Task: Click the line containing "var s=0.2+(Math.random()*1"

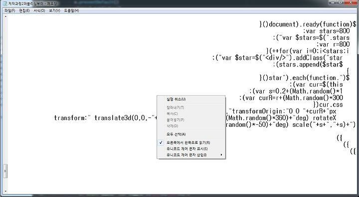Action: pyautogui.click(x=296, y=91)
